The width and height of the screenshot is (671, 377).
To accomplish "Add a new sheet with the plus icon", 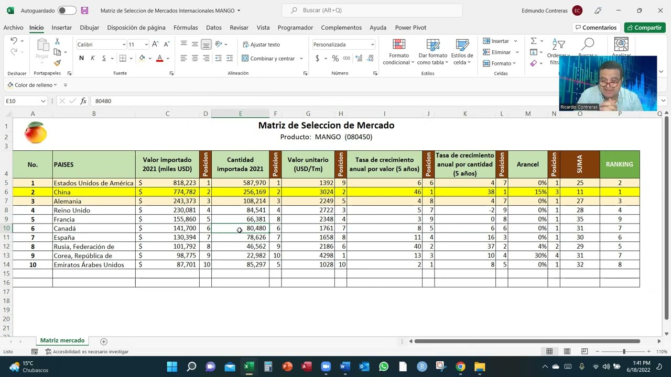I will click(103, 341).
